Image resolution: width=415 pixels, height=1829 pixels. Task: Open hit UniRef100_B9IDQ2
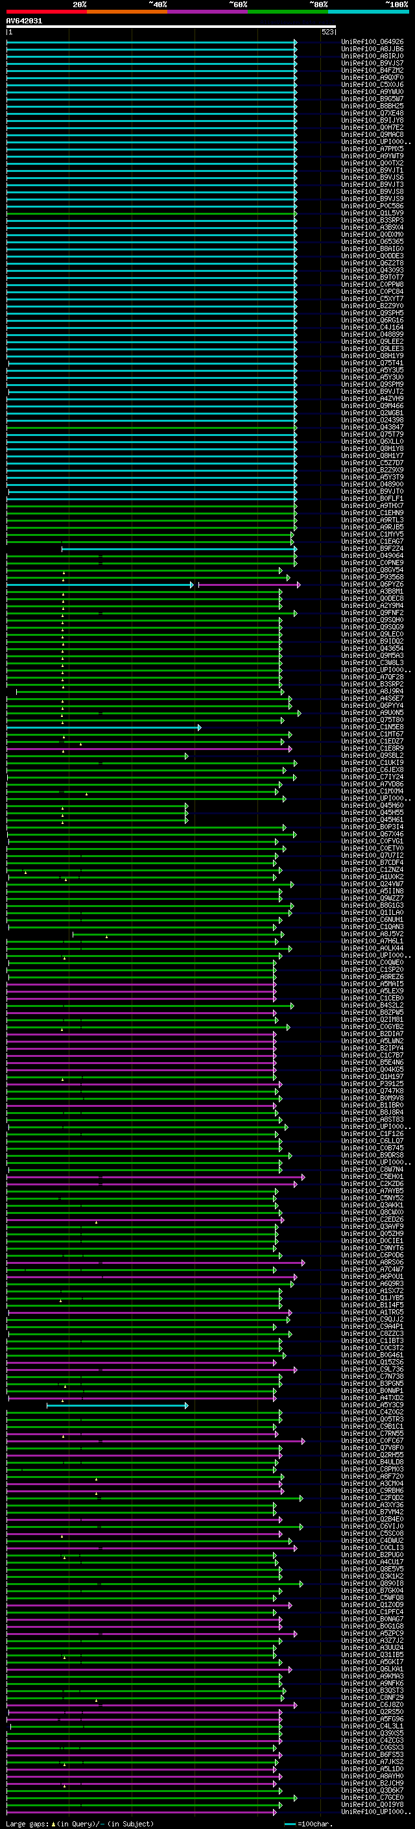click(x=372, y=641)
